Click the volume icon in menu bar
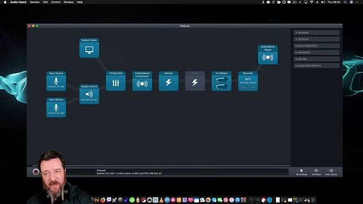This screenshot has height=204, width=363. pyautogui.click(x=323, y=2)
